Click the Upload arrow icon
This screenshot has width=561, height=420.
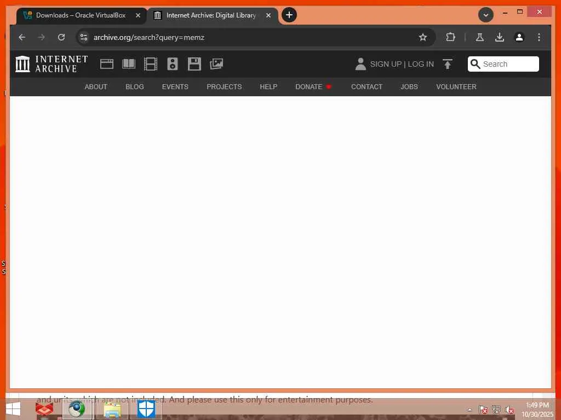[447, 64]
